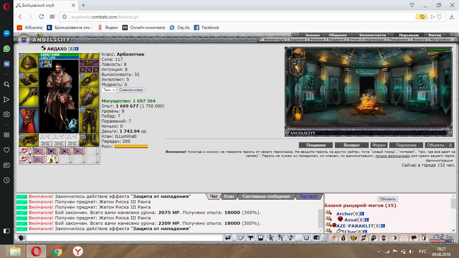Viewport: 459px width, 258px height.
Task: Click the eraser clear-chat icon
Action: point(240,238)
